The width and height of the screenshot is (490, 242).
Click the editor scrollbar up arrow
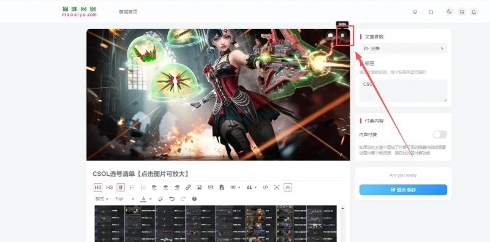(x=342, y=208)
